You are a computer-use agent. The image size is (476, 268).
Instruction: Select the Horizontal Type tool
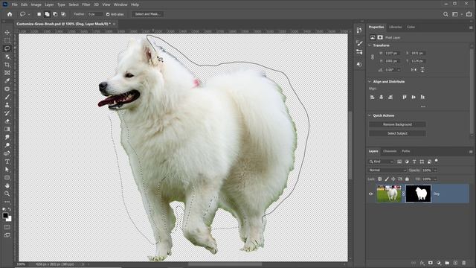[7, 162]
